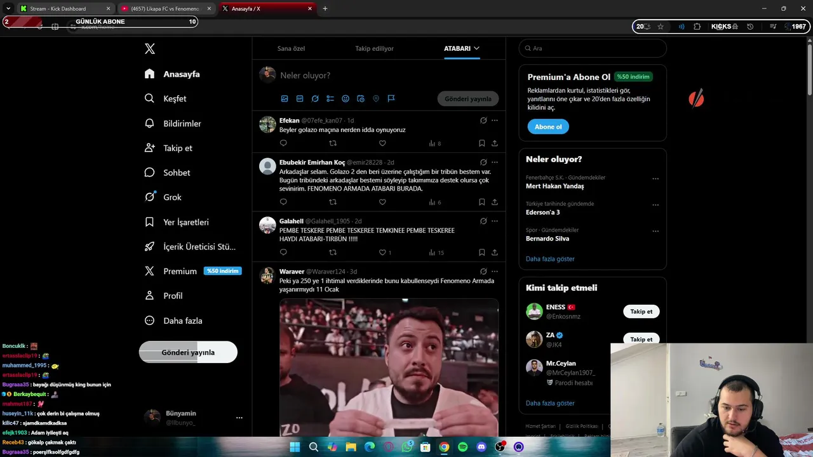Image resolution: width=813 pixels, height=457 pixels.
Task: Repost Galahell's tweet
Action: pyautogui.click(x=333, y=252)
